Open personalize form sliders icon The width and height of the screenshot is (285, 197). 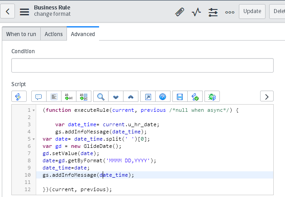pos(213,12)
